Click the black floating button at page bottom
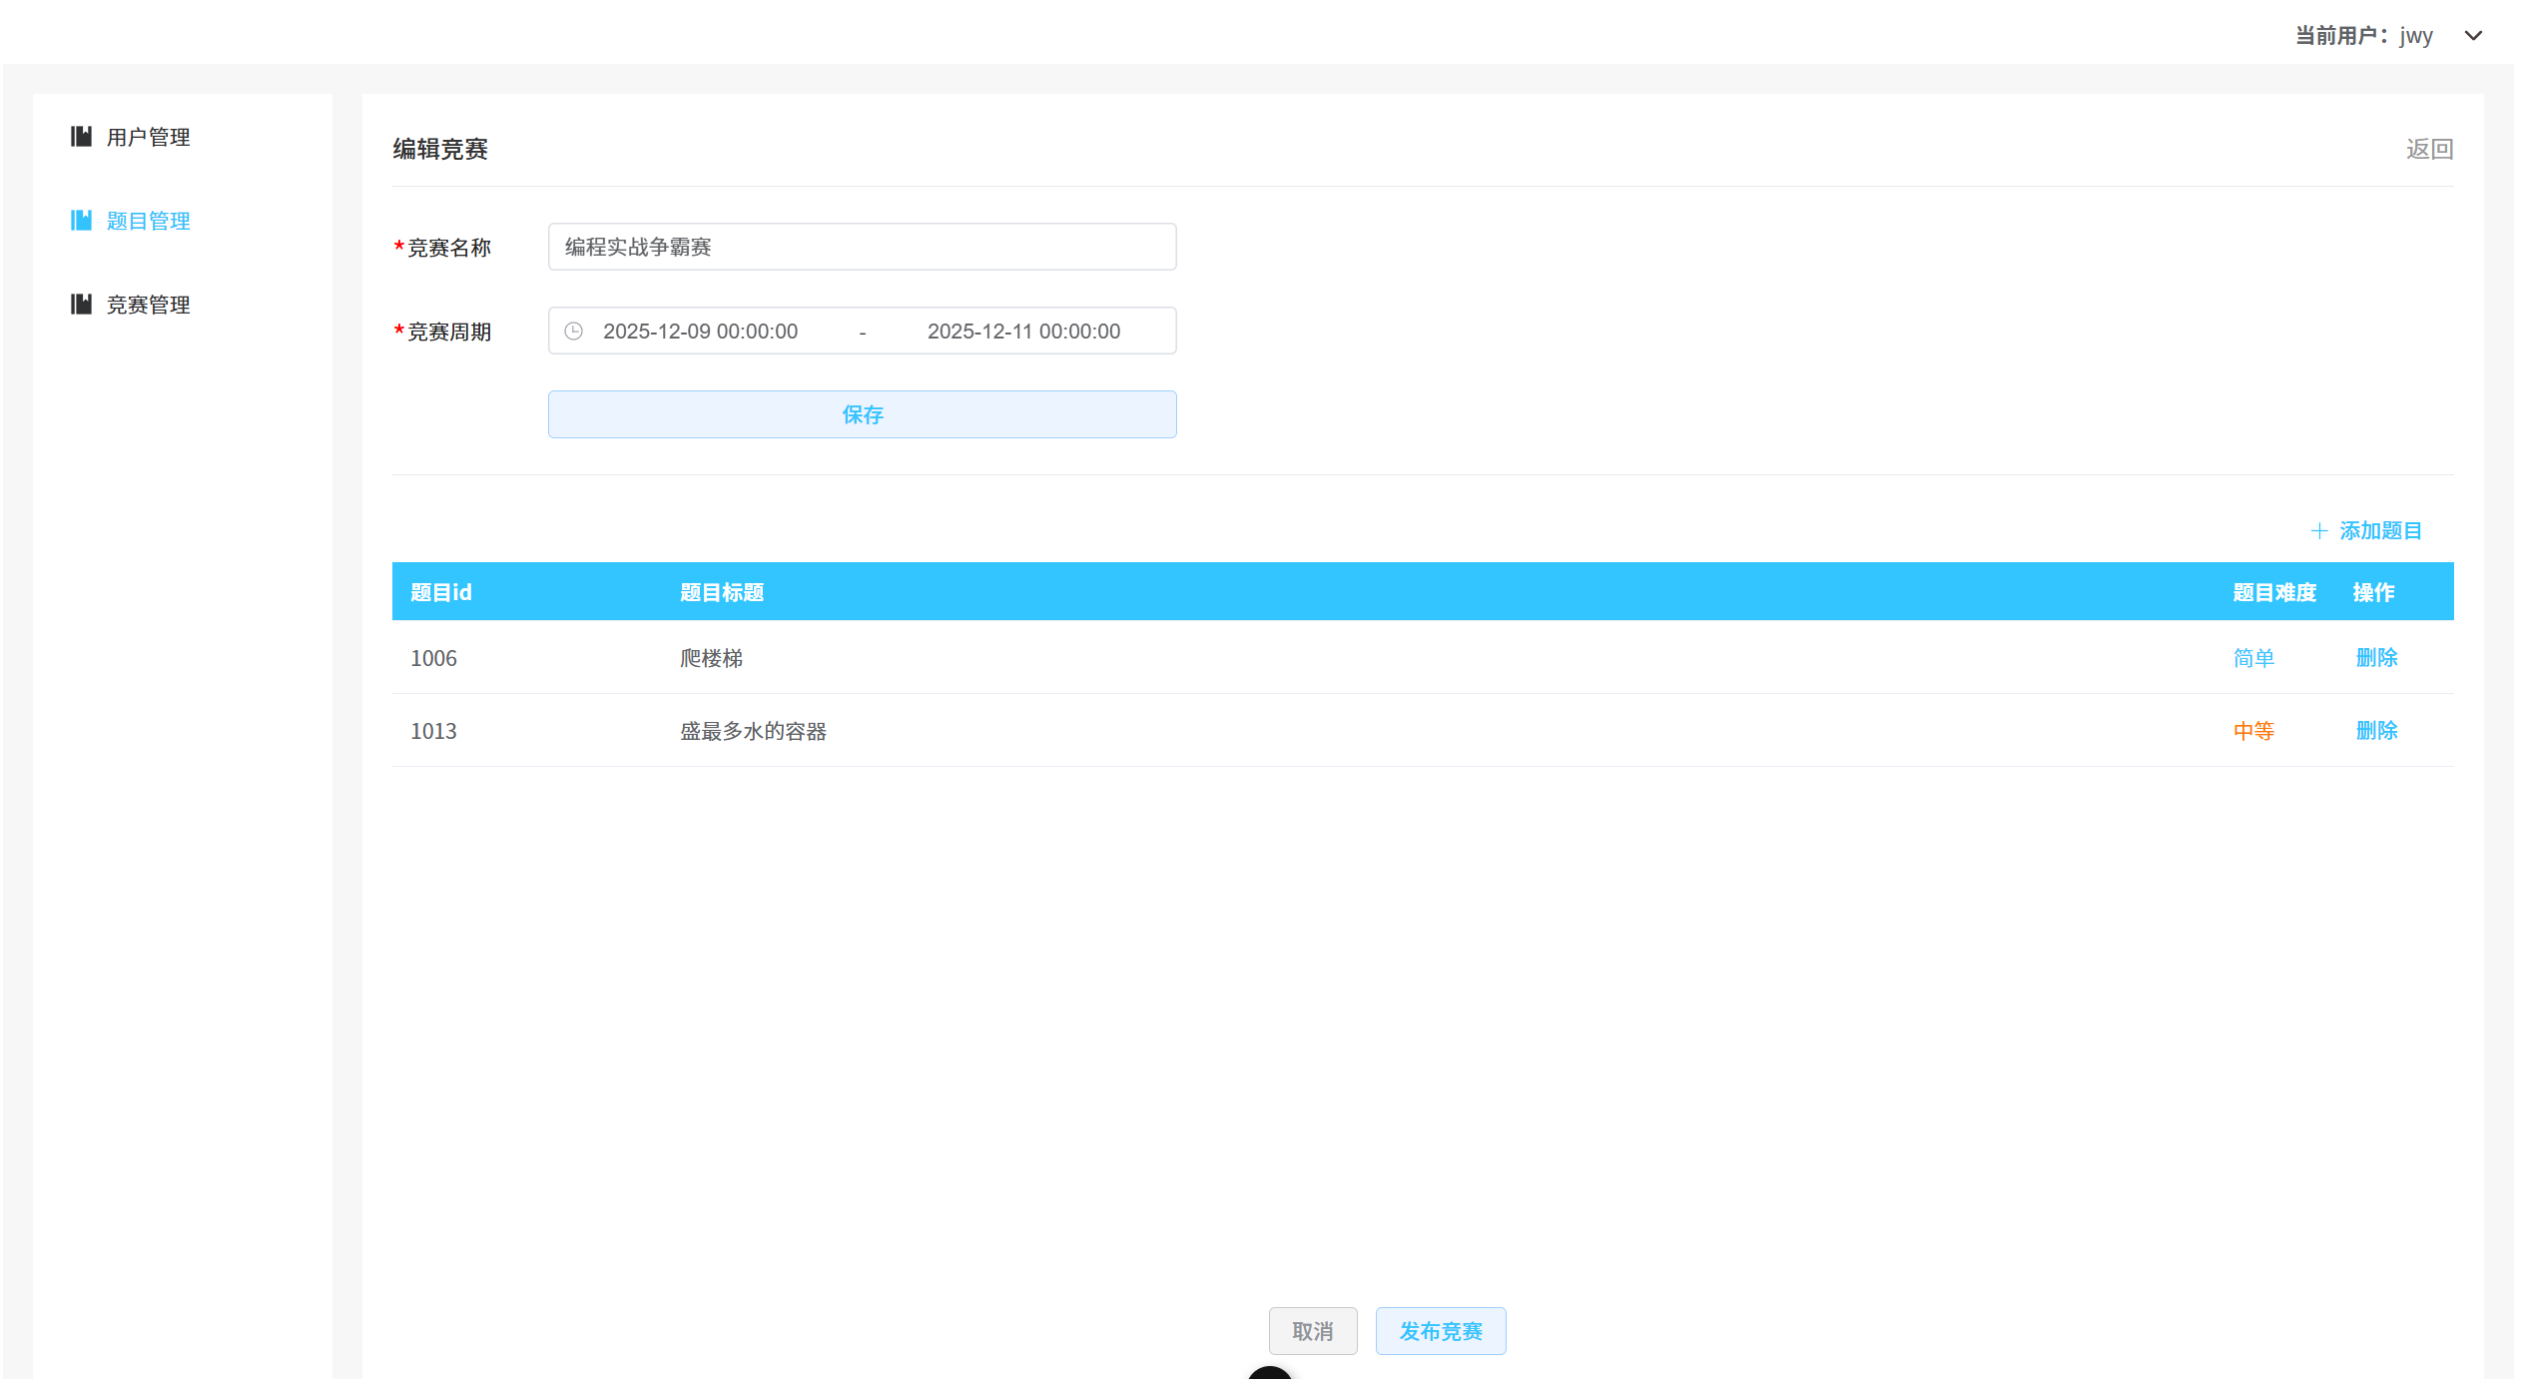This screenshot has width=2521, height=1379. 1269,1374
